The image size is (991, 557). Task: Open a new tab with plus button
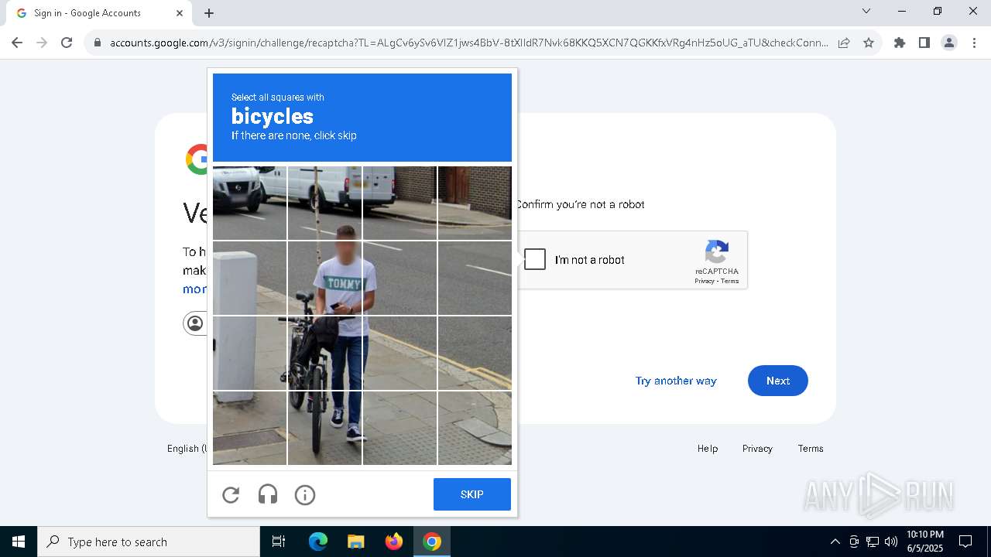(209, 13)
